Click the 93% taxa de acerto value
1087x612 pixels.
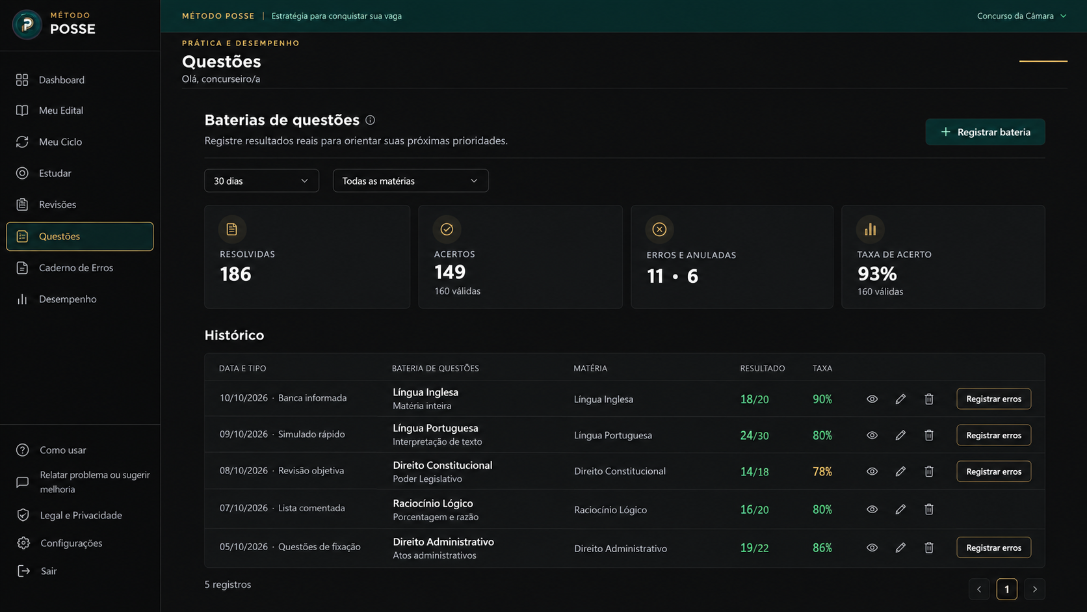[x=877, y=273]
